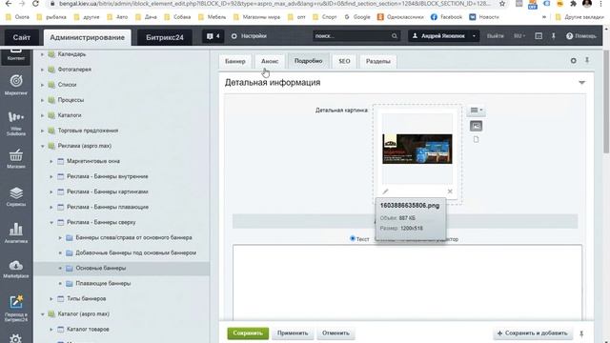Viewport: 610px width, 343px height.
Task: Click the page vertical scrollbar
Action: click(x=606, y=102)
